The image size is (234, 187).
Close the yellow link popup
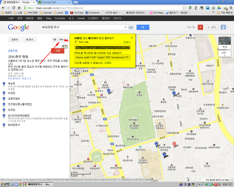[132, 37]
